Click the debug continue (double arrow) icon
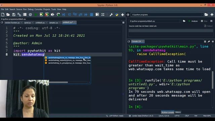 pyautogui.click(x=86, y=14)
